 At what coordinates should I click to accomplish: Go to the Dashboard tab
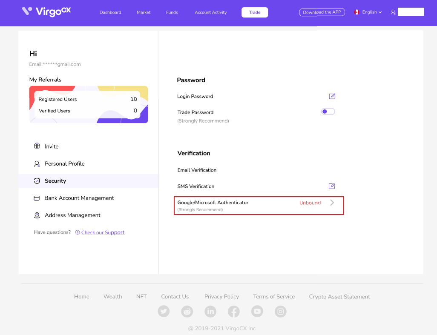click(110, 12)
